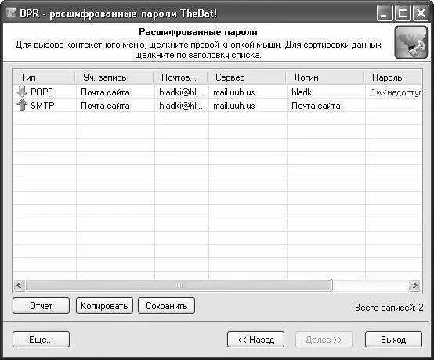Go back with << Назад button
This screenshot has width=434, height=360.
pos(255,340)
